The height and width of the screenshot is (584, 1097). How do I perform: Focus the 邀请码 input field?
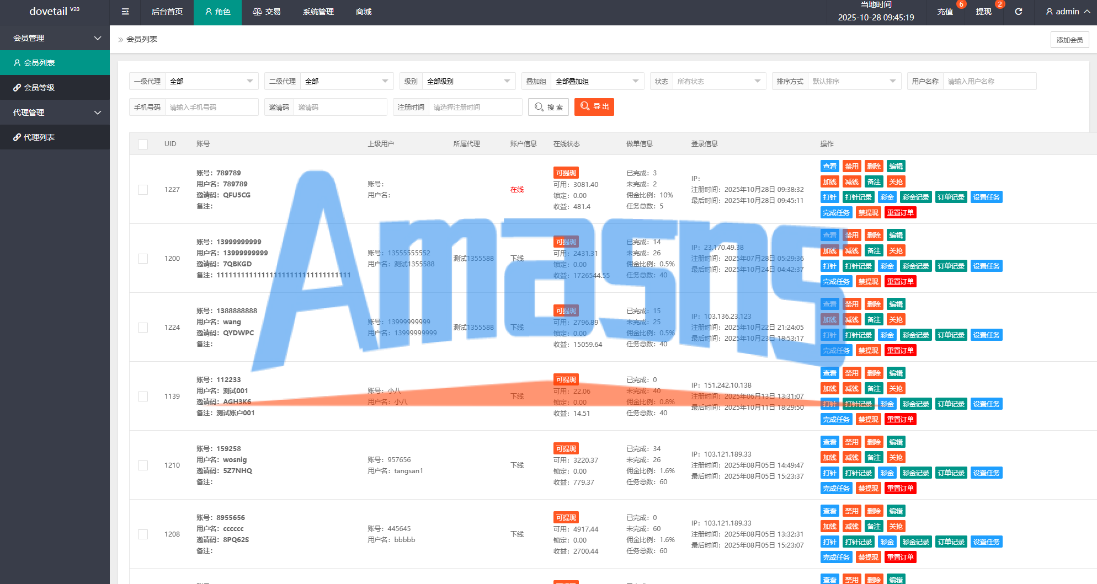pyautogui.click(x=340, y=107)
